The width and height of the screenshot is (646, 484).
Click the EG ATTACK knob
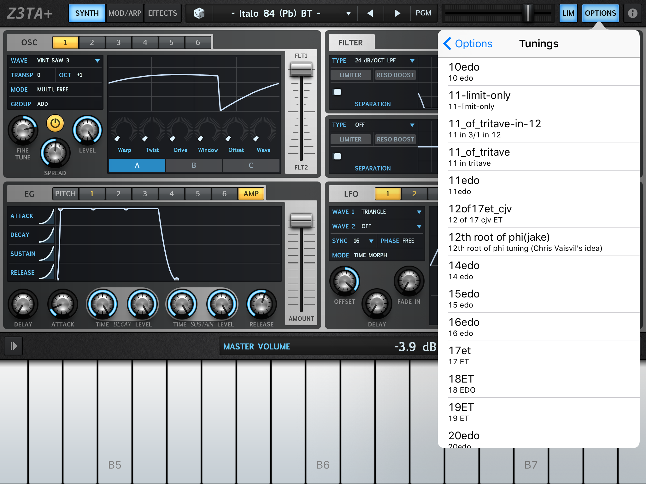[63, 304]
